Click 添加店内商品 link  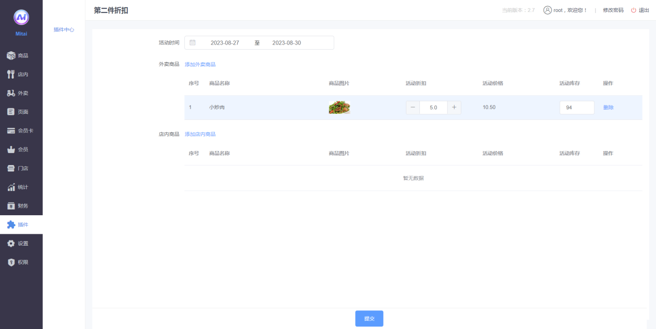200,134
